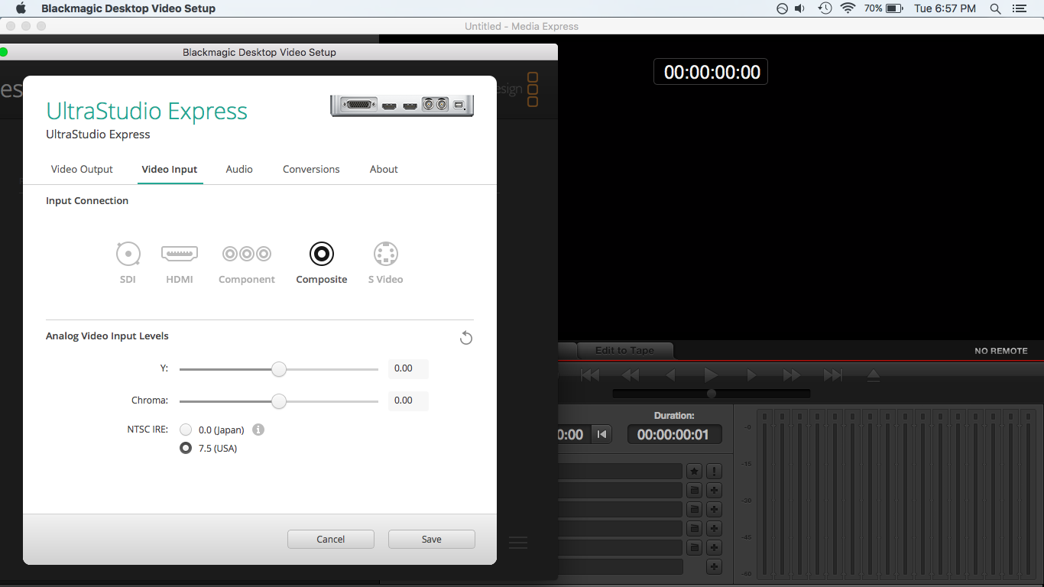Choose the Composite input connection icon
The image size is (1044, 587).
tap(322, 254)
